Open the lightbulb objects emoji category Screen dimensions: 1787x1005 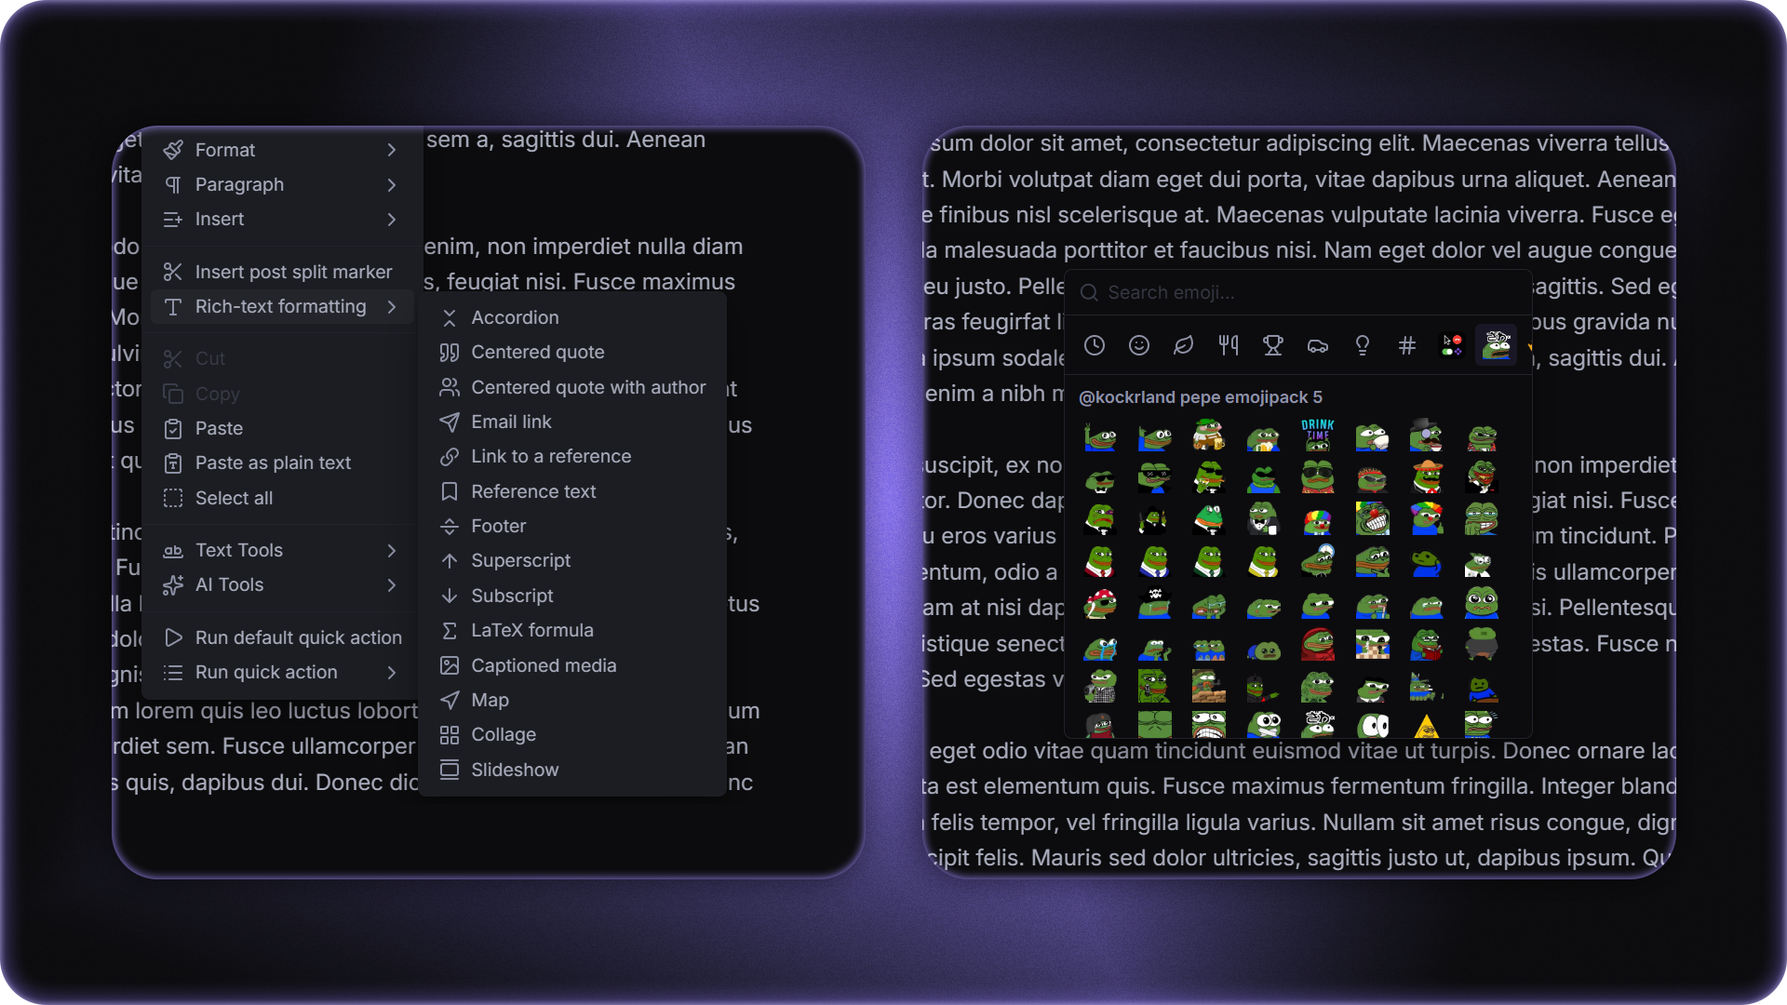point(1363,345)
